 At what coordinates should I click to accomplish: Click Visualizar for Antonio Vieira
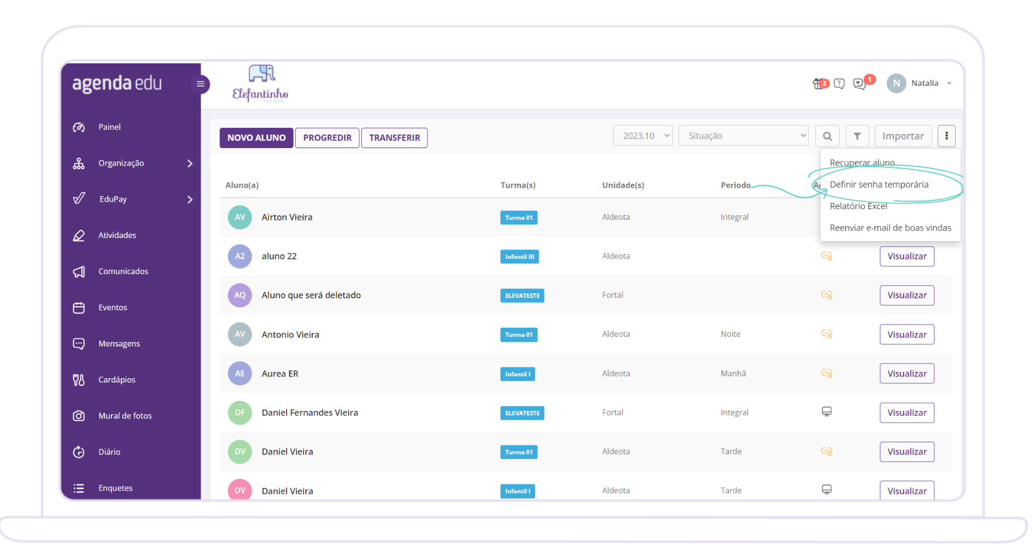coord(907,335)
